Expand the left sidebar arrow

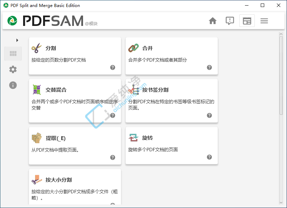(x=17, y=40)
